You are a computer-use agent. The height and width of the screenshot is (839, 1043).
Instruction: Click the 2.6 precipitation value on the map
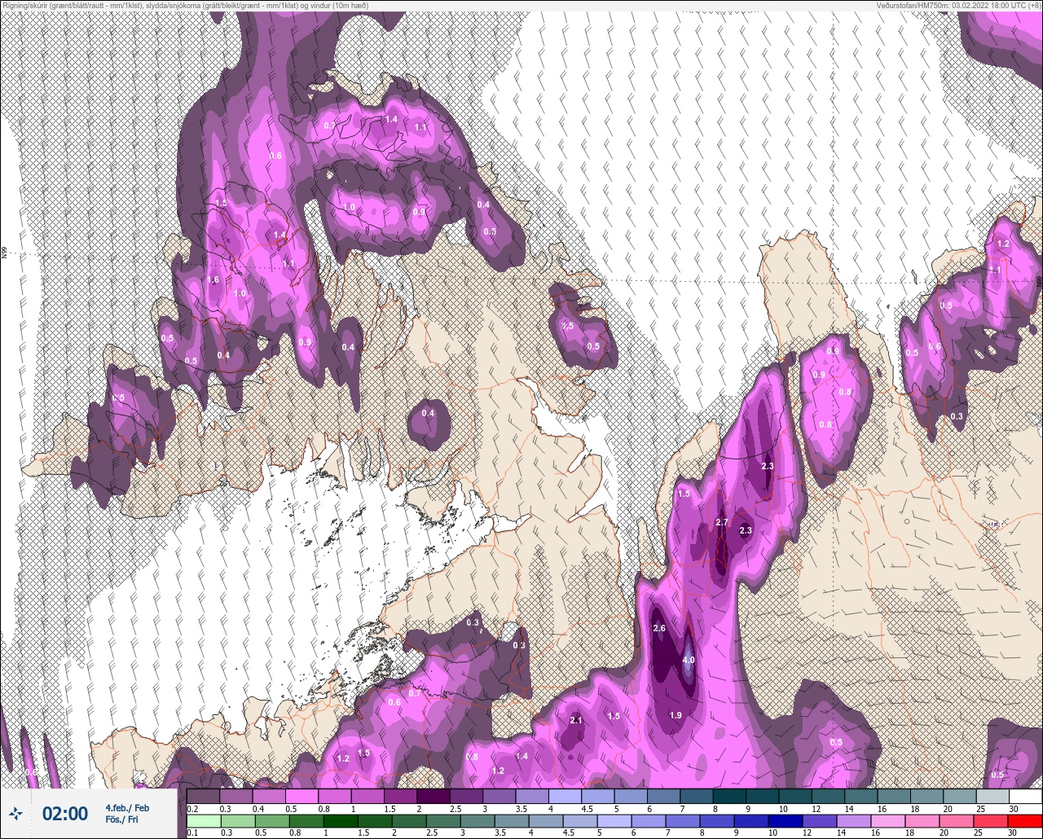[x=660, y=628]
